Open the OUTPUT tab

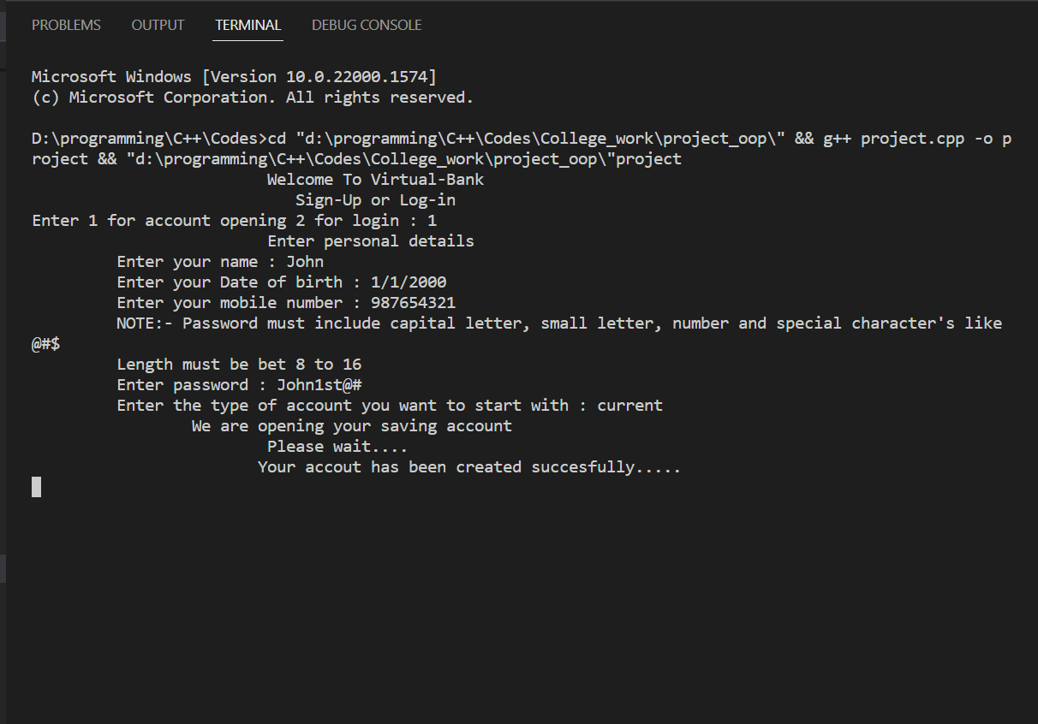point(158,25)
